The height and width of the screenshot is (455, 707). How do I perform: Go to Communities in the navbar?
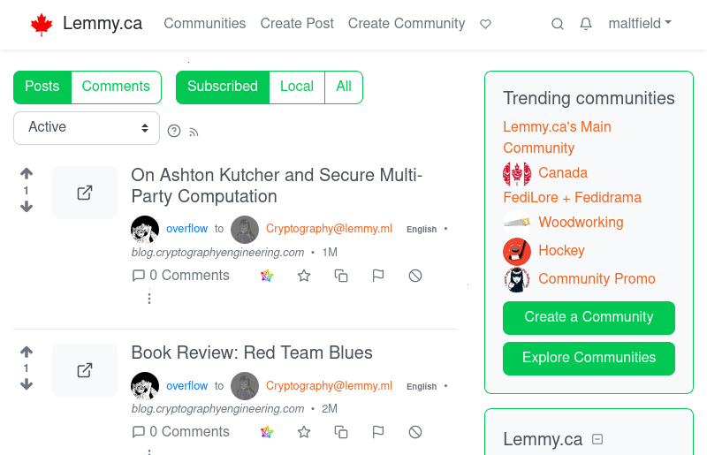coord(205,24)
